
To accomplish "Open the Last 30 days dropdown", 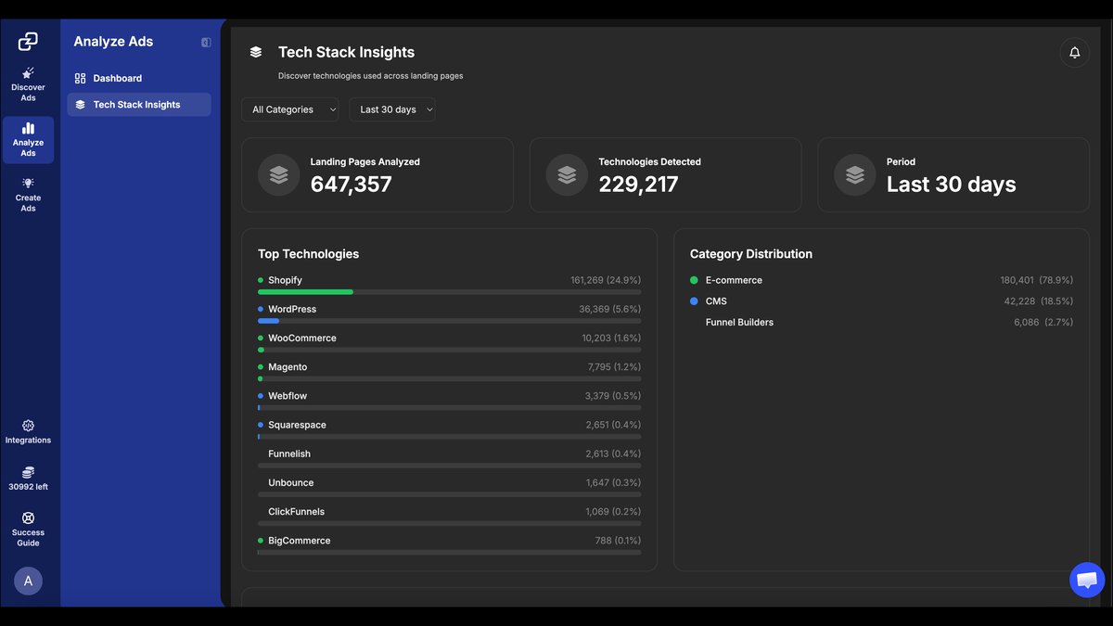I will [392, 109].
